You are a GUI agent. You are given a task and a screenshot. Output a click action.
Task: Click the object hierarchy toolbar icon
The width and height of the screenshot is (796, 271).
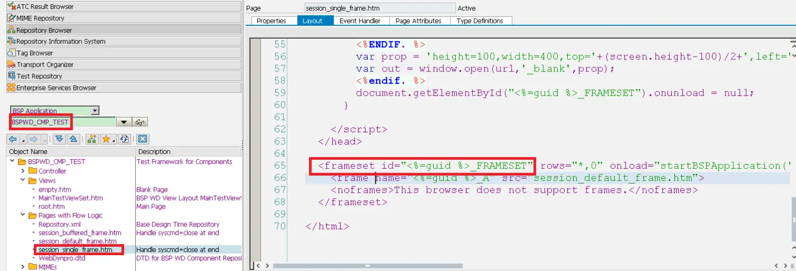(x=92, y=139)
